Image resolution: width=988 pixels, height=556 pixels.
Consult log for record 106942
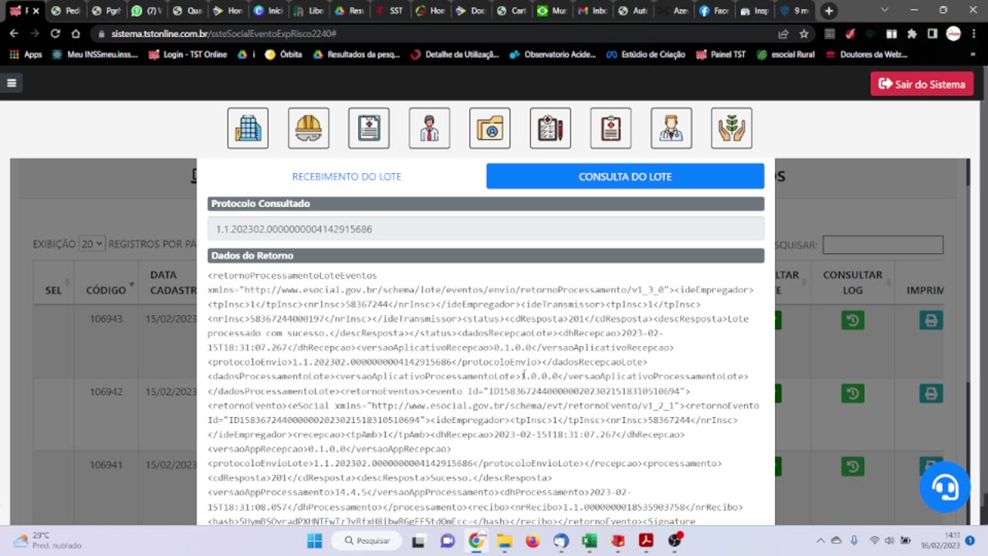[852, 393]
